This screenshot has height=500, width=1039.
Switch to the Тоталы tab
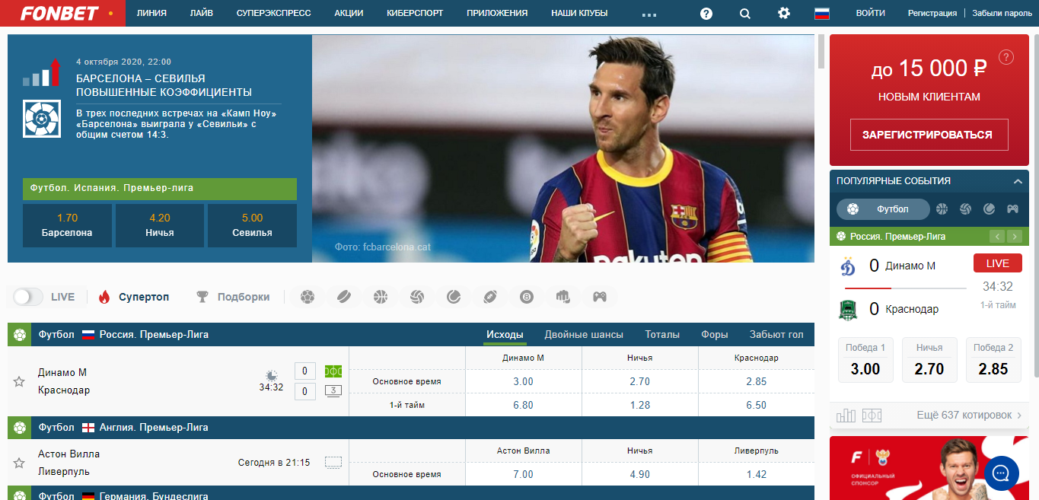point(662,334)
